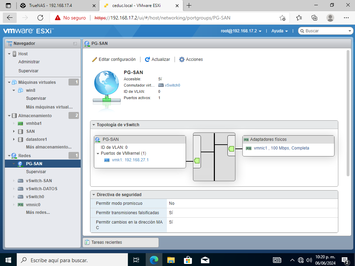Click the Tareas recientes panel icon
Image resolution: width=355 pixels, height=266 pixels.
(87, 242)
